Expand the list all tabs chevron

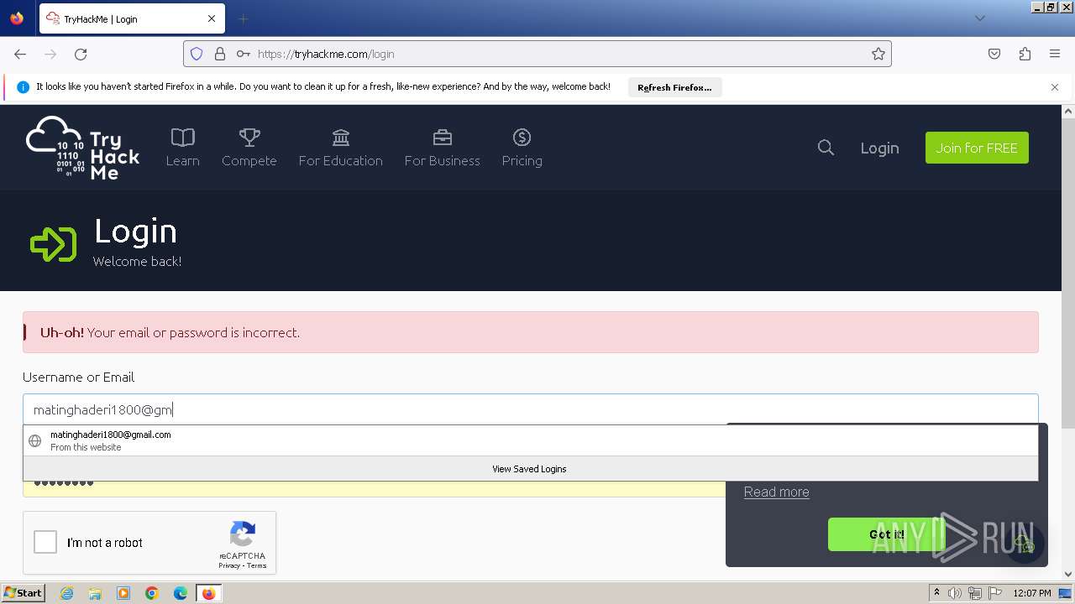coord(979,18)
